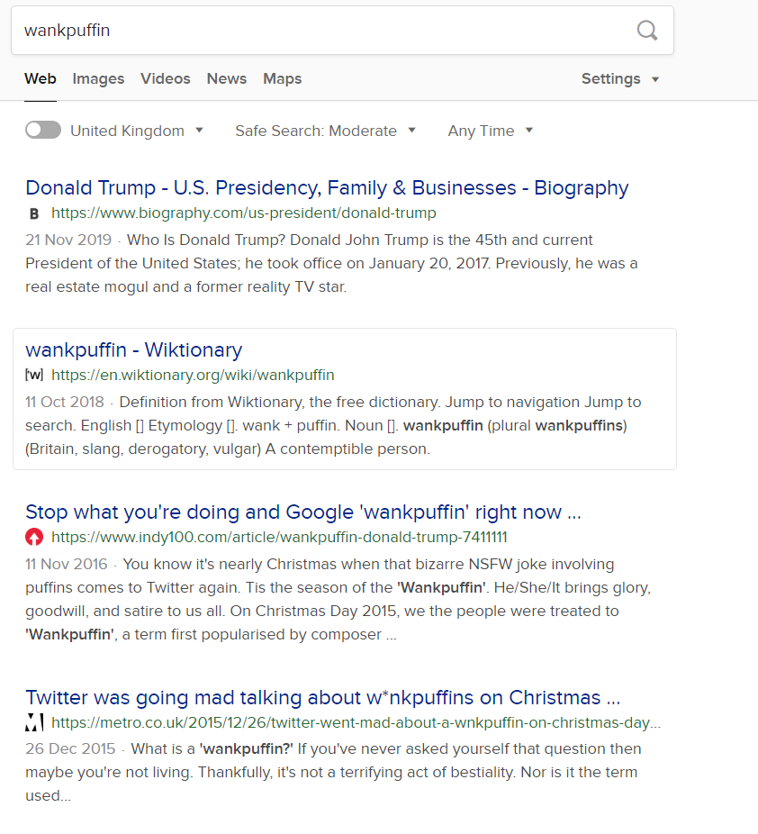Viewport: 758px width, 834px height.
Task: Click the Biography.com favicon icon
Action: tap(34, 213)
